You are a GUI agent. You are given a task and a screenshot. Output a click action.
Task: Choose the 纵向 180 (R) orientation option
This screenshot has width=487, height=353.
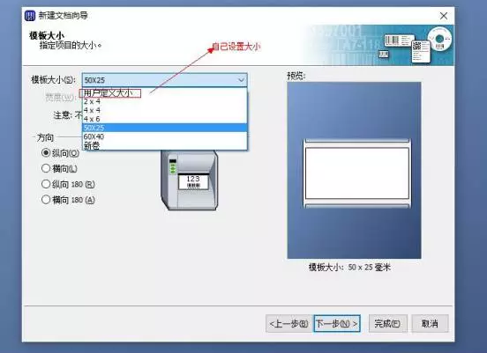point(46,184)
